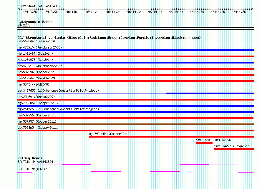Image resolution: width=262 pixels, height=189 pixels.
Task: Click the chr21:46413741..46414867 coordinate label
Action: [39, 6]
